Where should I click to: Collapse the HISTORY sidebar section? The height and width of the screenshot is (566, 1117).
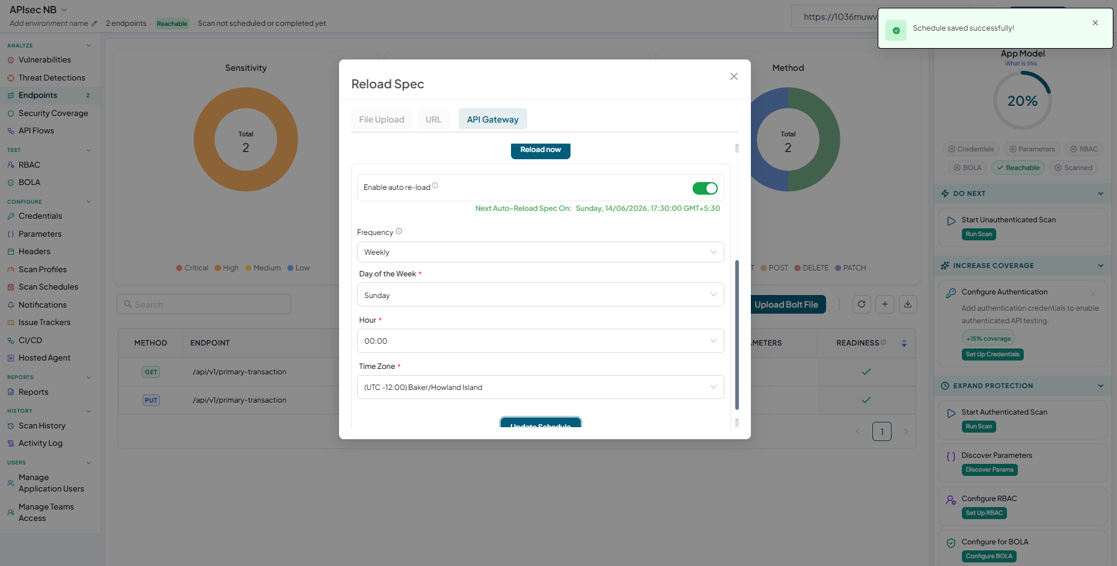[88, 411]
